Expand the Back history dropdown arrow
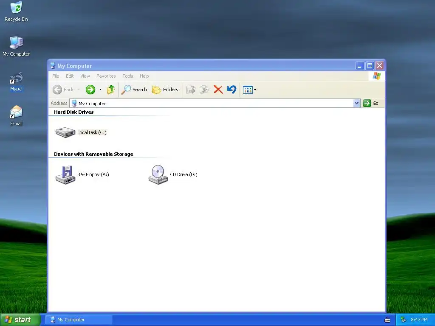This screenshot has width=435, height=326. click(x=79, y=90)
